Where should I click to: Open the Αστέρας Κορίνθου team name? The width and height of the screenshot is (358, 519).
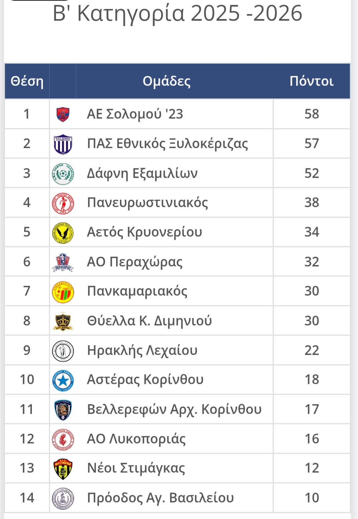145,380
